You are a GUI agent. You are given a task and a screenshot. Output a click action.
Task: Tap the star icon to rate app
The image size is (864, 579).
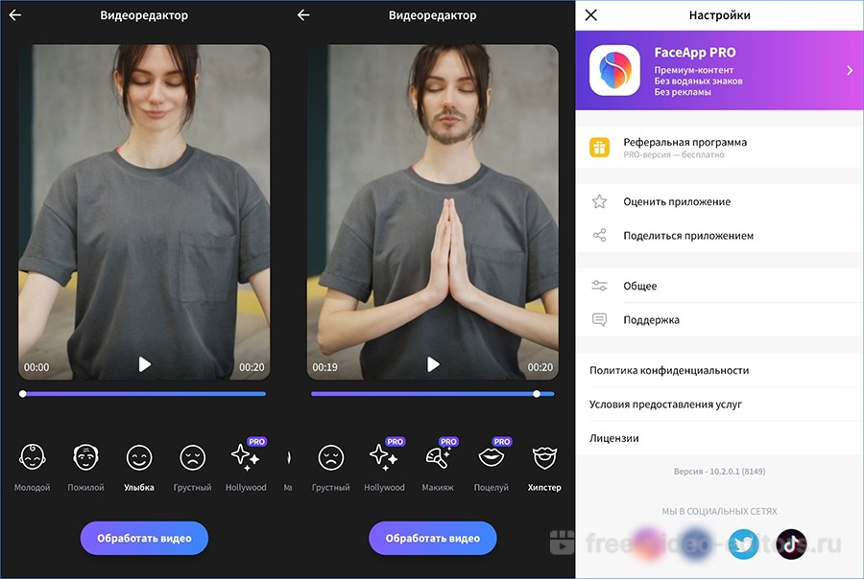click(599, 201)
